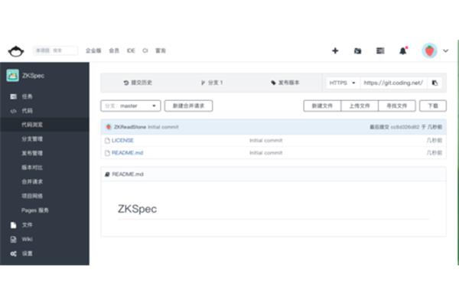
Task: Open the master branch selector dropdown
Action: (x=131, y=106)
